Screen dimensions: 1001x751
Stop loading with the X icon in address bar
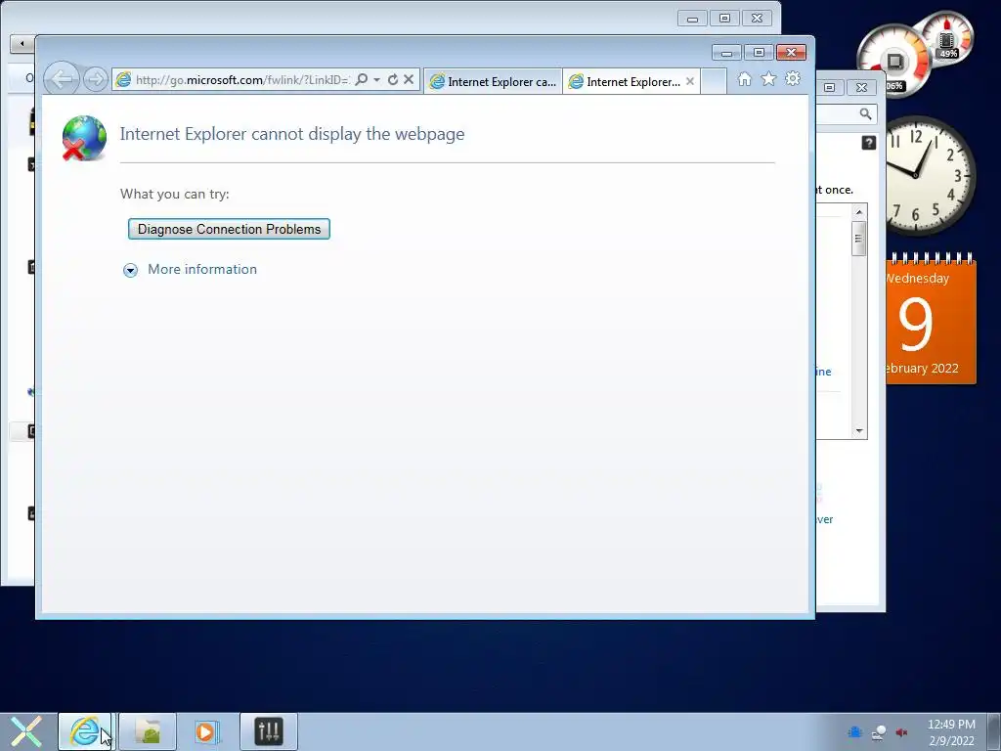point(409,80)
